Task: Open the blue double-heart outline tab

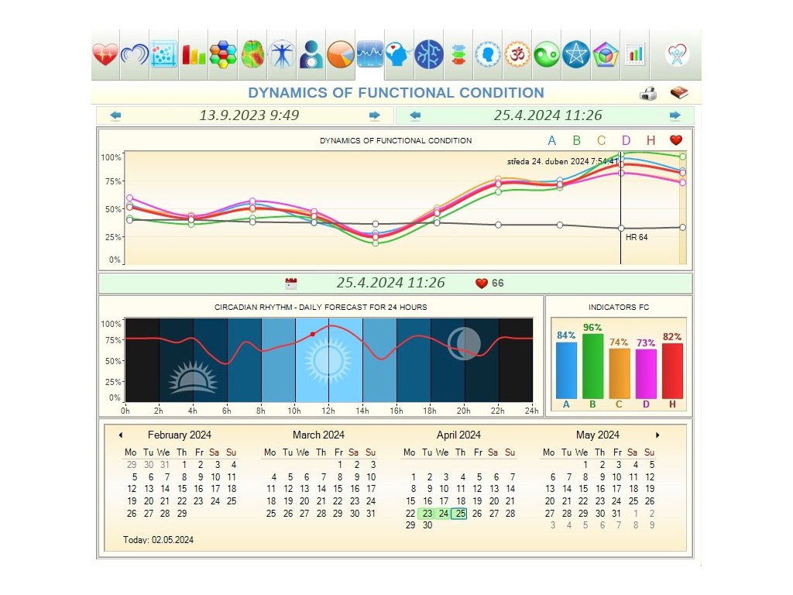Action: [135, 54]
